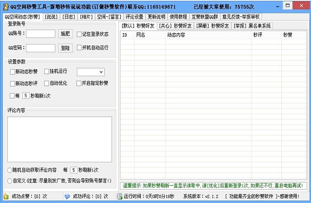311x203 pixels.
Task: Check the 新动态秒赞 option
Action: [12, 72]
